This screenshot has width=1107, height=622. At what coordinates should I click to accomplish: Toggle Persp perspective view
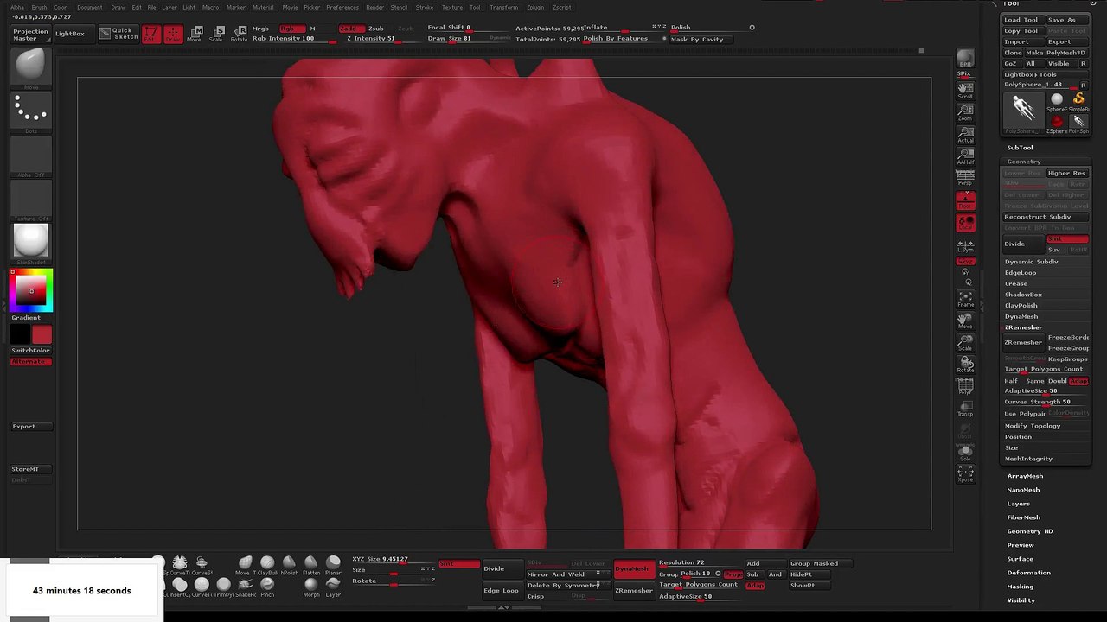965,178
